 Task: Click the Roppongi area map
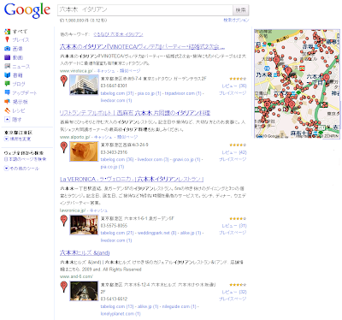[297, 84]
